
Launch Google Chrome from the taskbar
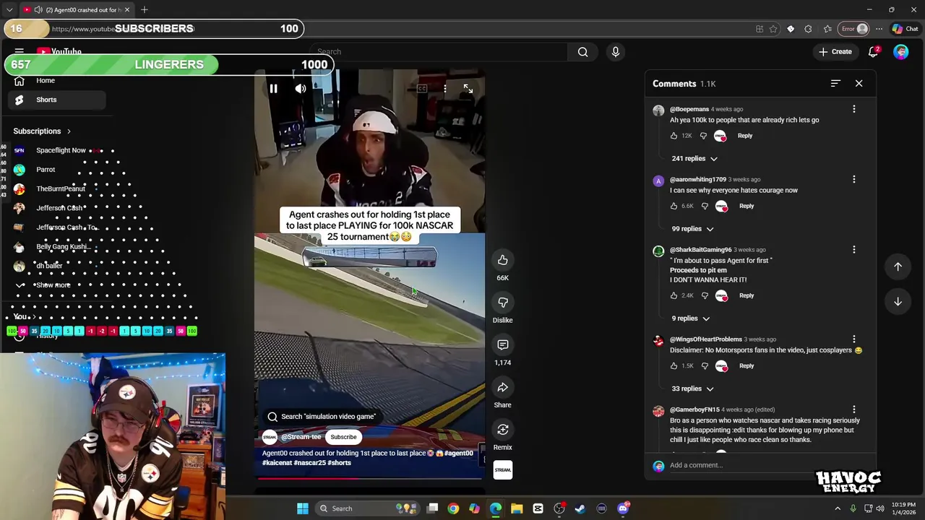453,508
